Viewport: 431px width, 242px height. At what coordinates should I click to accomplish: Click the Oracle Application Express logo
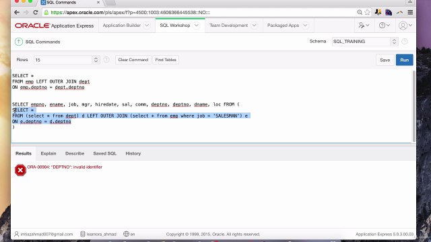pos(54,26)
